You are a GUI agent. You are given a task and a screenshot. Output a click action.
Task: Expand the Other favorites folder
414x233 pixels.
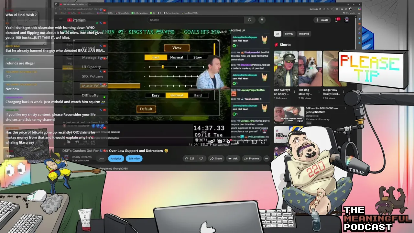(x=349, y=13)
